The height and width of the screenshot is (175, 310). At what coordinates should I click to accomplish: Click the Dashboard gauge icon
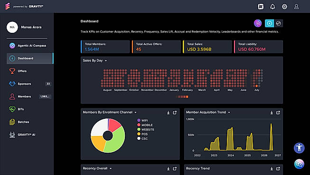click(12, 58)
